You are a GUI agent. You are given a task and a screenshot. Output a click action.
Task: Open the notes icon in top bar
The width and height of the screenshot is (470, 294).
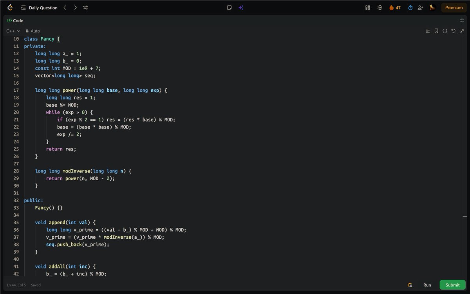point(230,7)
